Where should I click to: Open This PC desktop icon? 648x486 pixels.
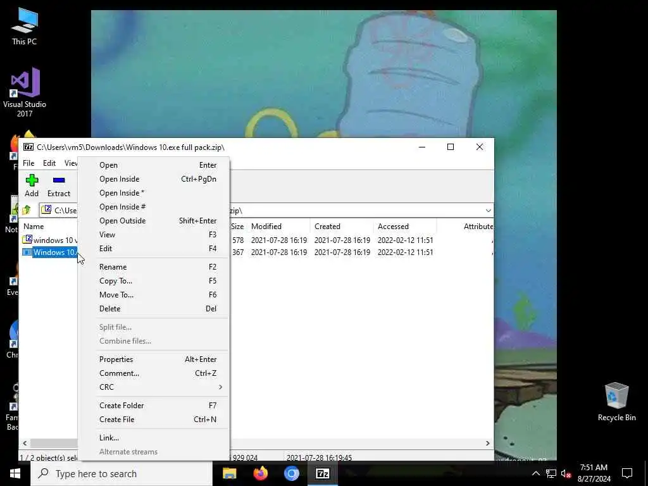coord(25,27)
